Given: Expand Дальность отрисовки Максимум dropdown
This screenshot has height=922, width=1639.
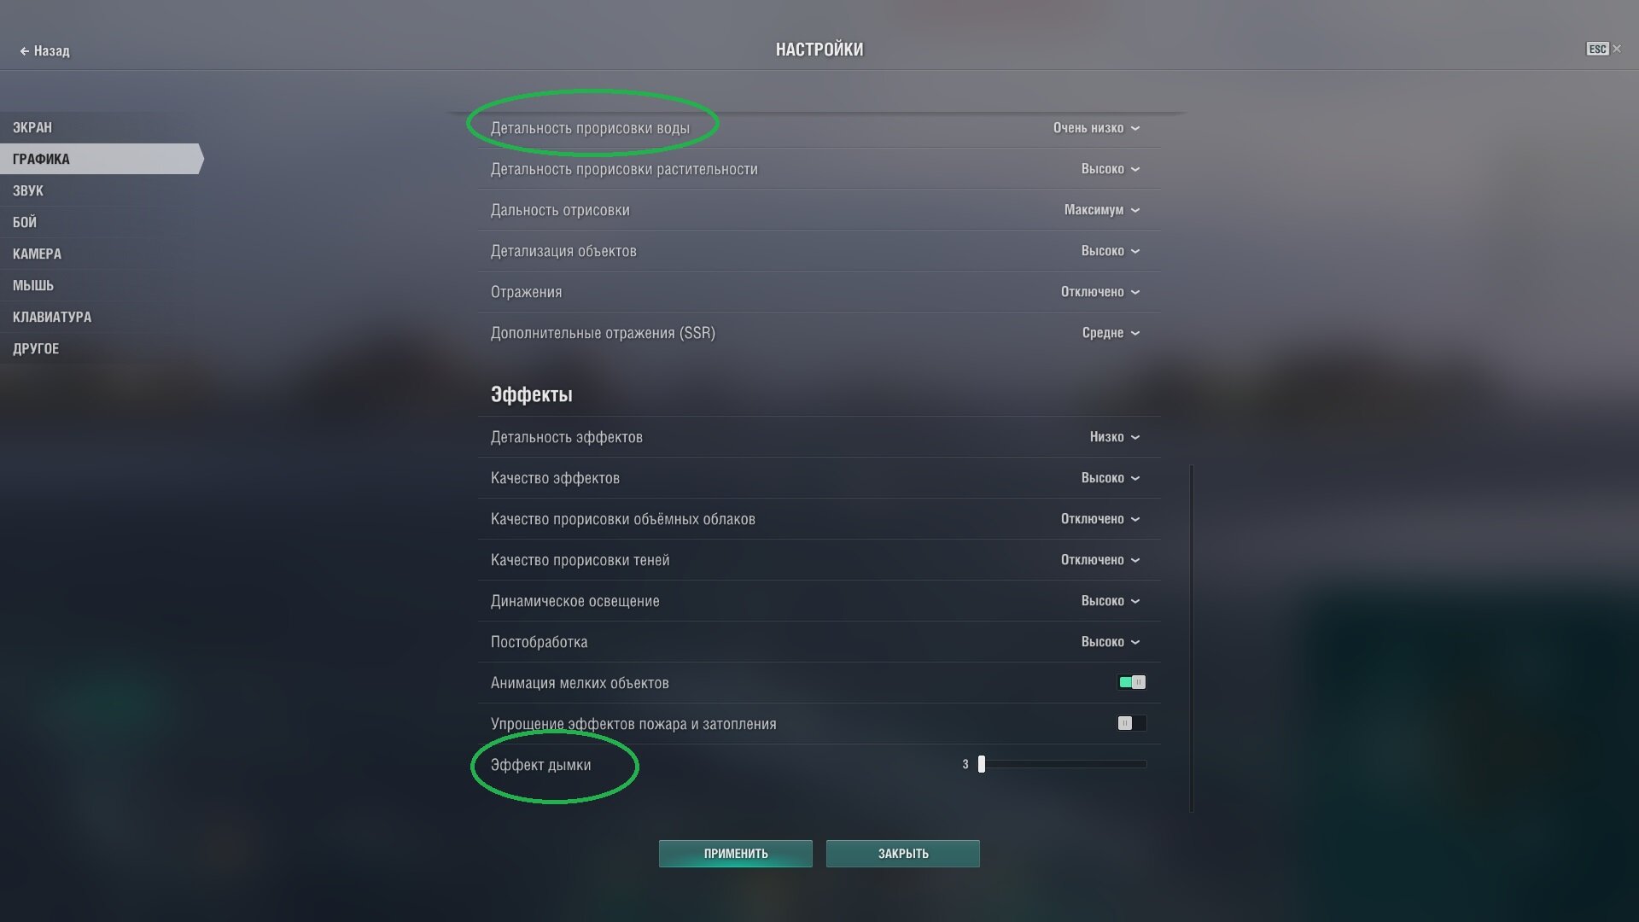Looking at the screenshot, I should pyautogui.click(x=1101, y=210).
